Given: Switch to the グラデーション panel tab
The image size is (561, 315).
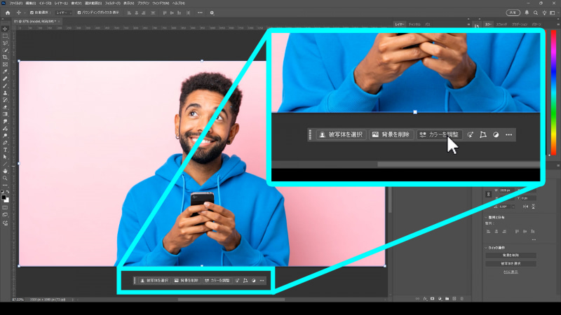Looking at the screenshot, I should [x=520, y=24].
